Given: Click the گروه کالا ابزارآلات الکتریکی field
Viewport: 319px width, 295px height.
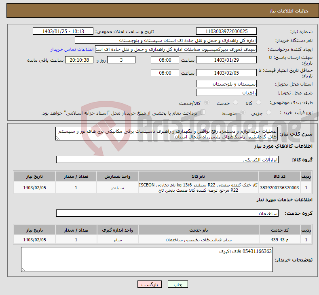Looking at the screenshot, I should click(167, 159).
